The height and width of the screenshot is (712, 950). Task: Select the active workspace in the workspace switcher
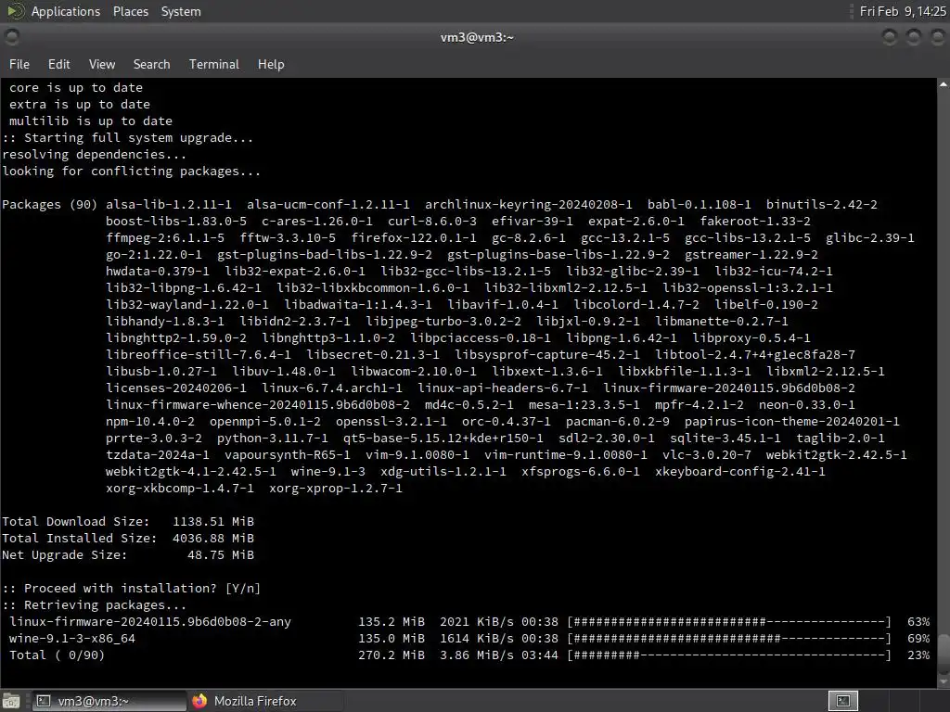[x=842, y=701]
